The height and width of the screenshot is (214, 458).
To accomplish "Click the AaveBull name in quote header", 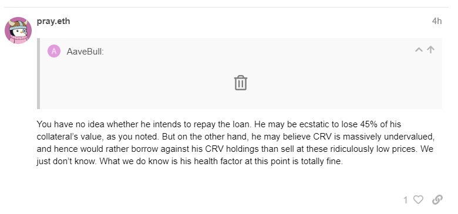I will 85,52.
